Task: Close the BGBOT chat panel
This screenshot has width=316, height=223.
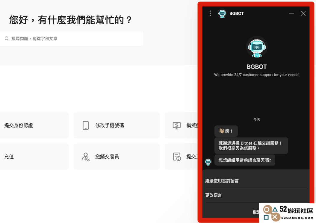Action: coord(303,13)
